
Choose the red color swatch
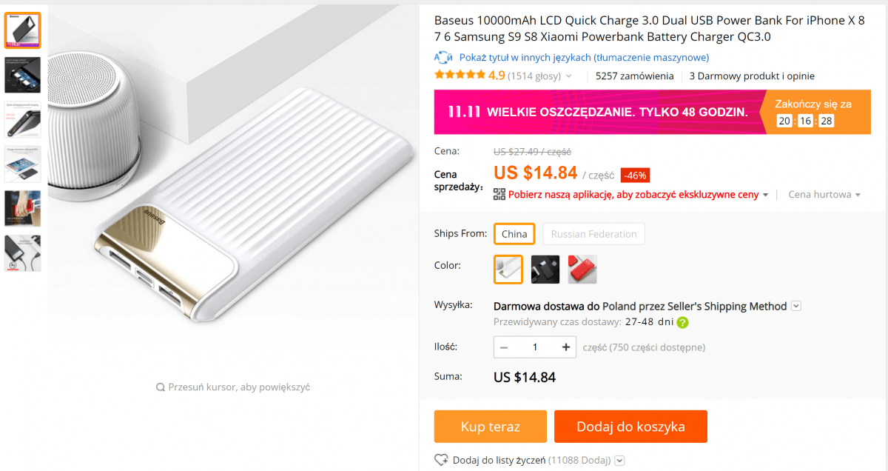[x=582, y=270]
